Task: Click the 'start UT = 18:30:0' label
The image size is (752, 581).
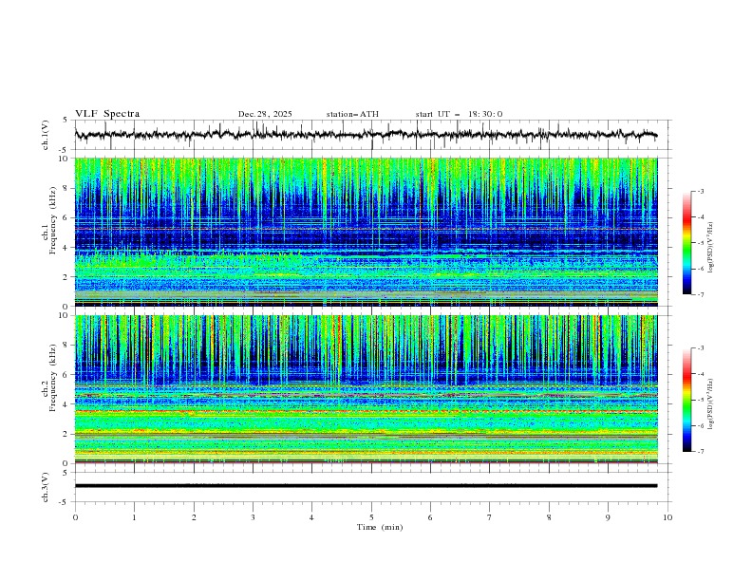Action: (459, 114)
